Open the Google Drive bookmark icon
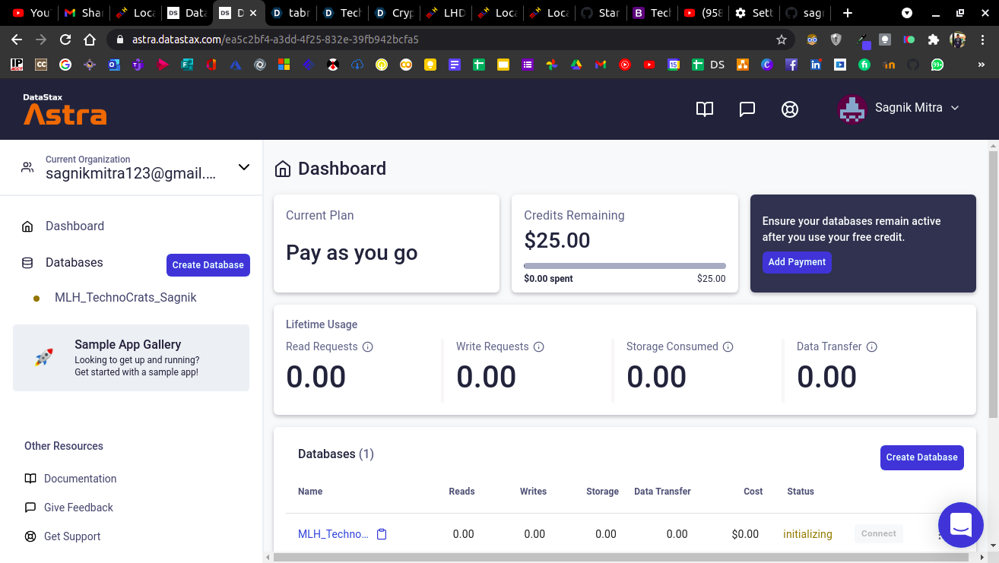This screenshot has width=999, height=563. [x=576, y=65]
